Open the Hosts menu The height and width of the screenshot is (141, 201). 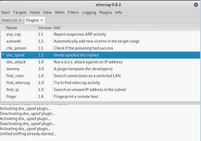tap(35, 13)
